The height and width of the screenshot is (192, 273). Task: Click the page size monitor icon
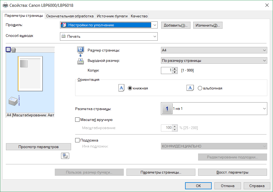[80, 50]
